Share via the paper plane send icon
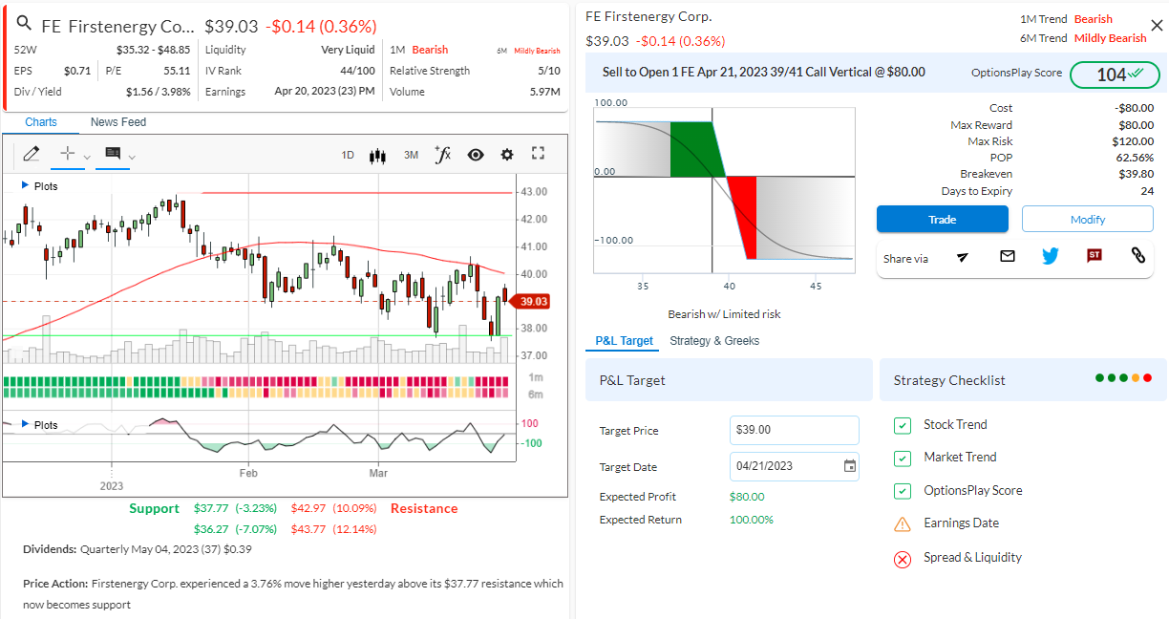 click(963, 256)
